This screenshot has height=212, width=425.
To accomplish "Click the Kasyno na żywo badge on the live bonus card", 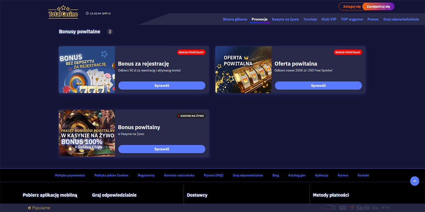I will (x=191, y=116).
